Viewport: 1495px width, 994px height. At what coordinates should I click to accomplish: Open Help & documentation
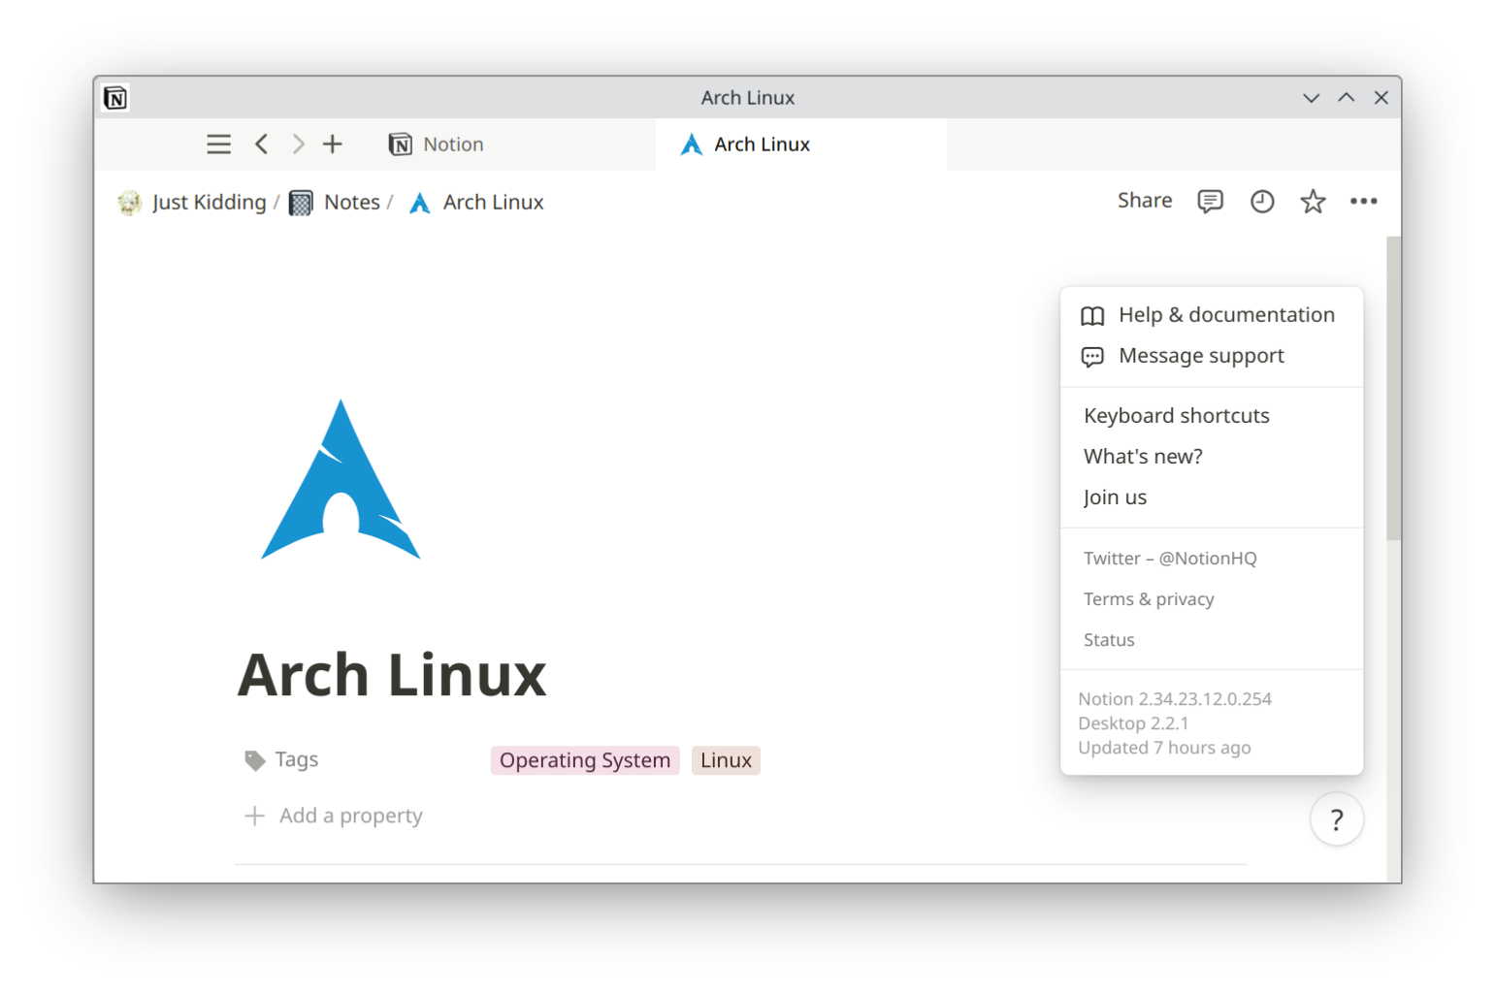1212,315
